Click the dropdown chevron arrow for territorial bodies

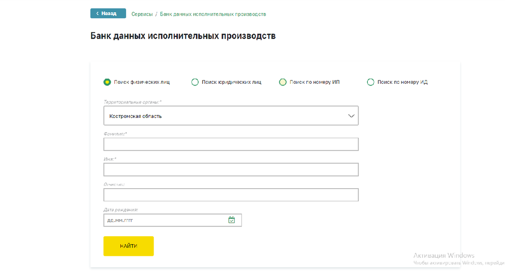click(x=351, y=116)
